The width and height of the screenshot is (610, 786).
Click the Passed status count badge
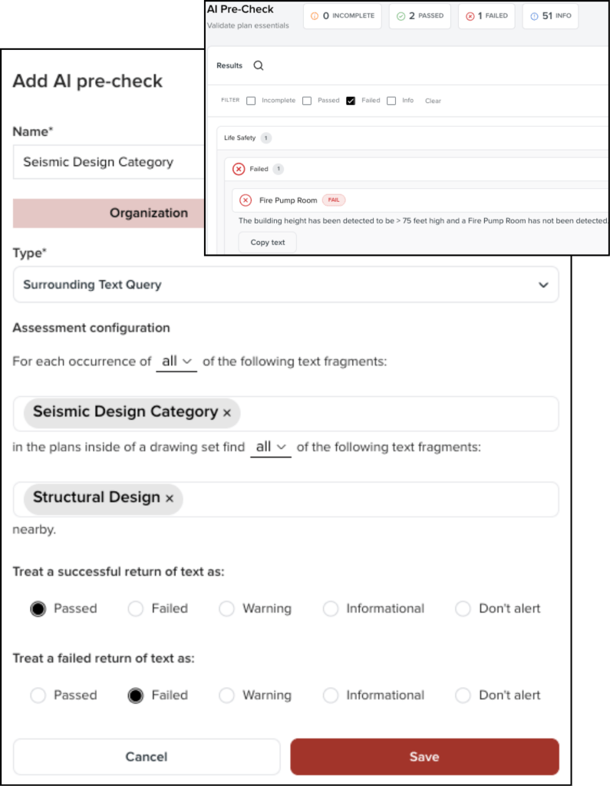coord(419,15)
